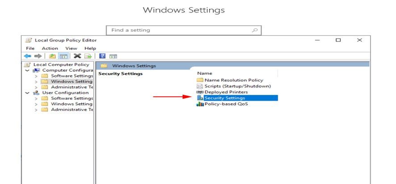The image size is (396, 184).
Task: Select Local Computer Policy root node
Action: point(61,65)
